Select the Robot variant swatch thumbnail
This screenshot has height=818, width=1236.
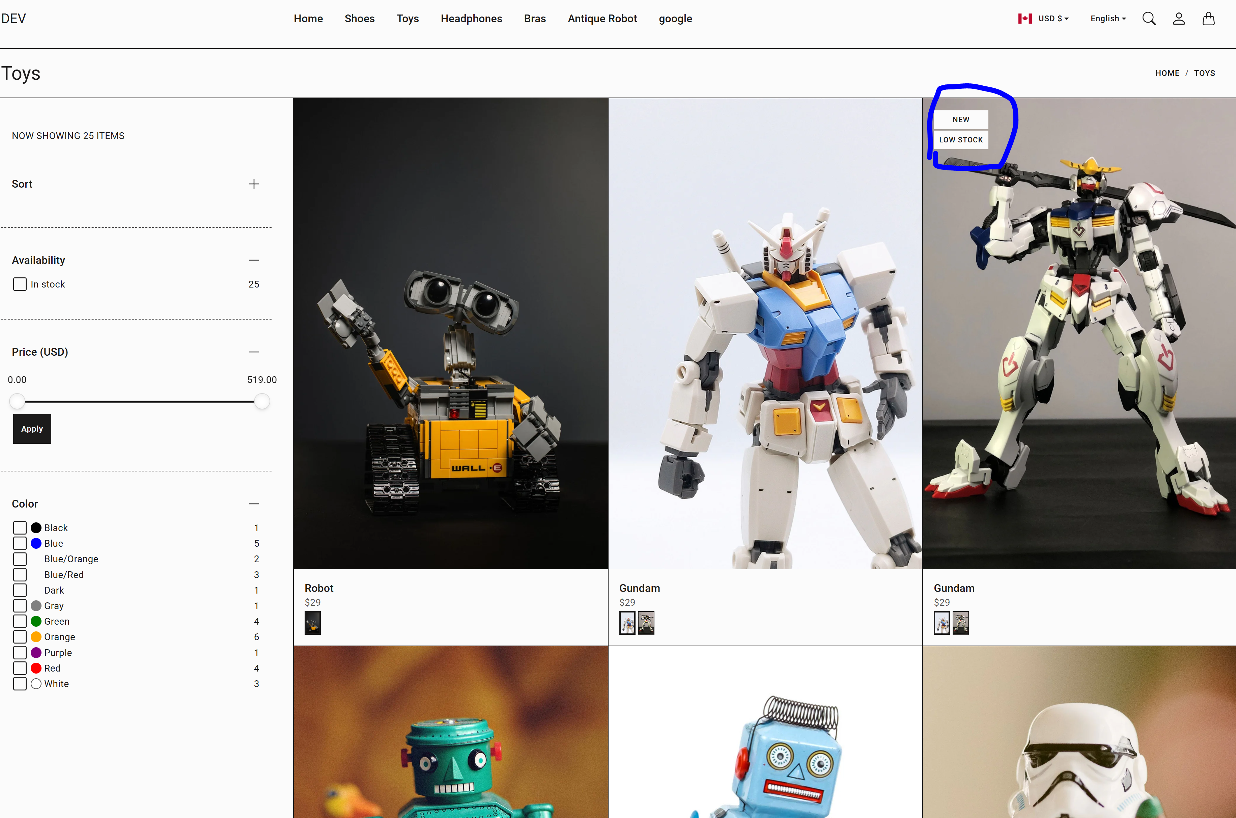point(312,623)
